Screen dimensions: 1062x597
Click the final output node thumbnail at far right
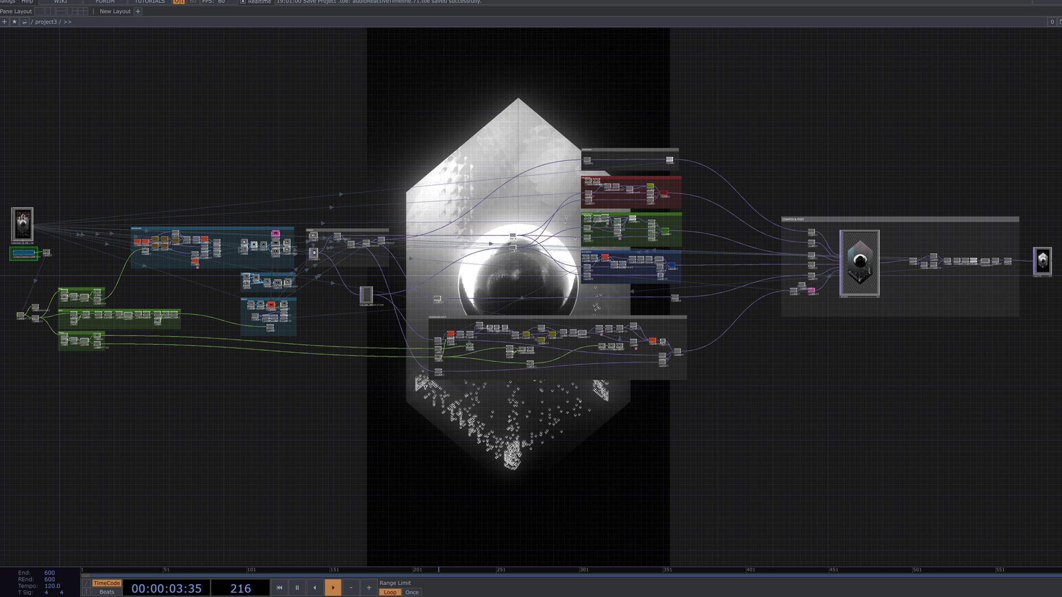pyautogui.click(x=1042, y=261)
